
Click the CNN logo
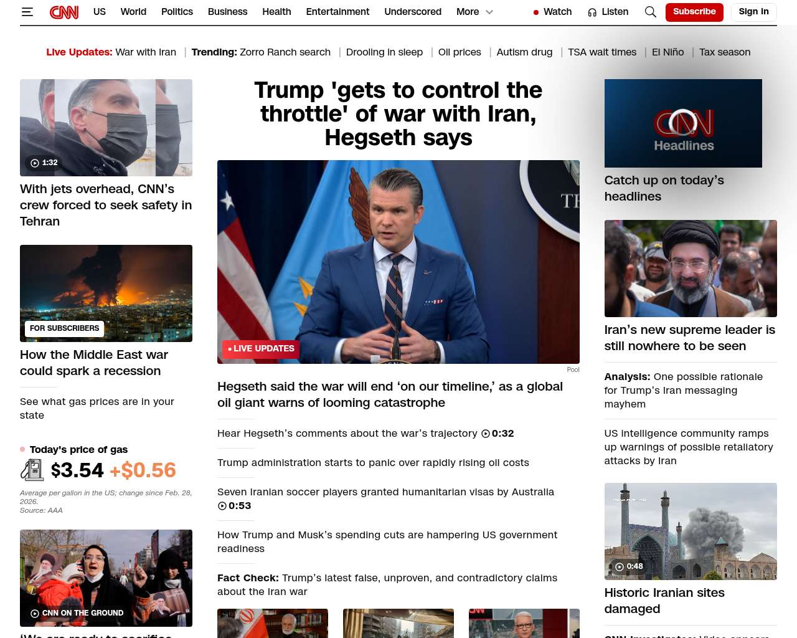coord(64,12)
